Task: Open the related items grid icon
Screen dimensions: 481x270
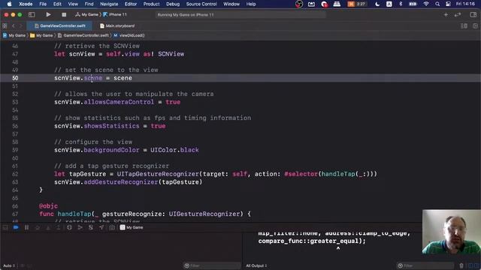Action: click(x=5, y=26)
